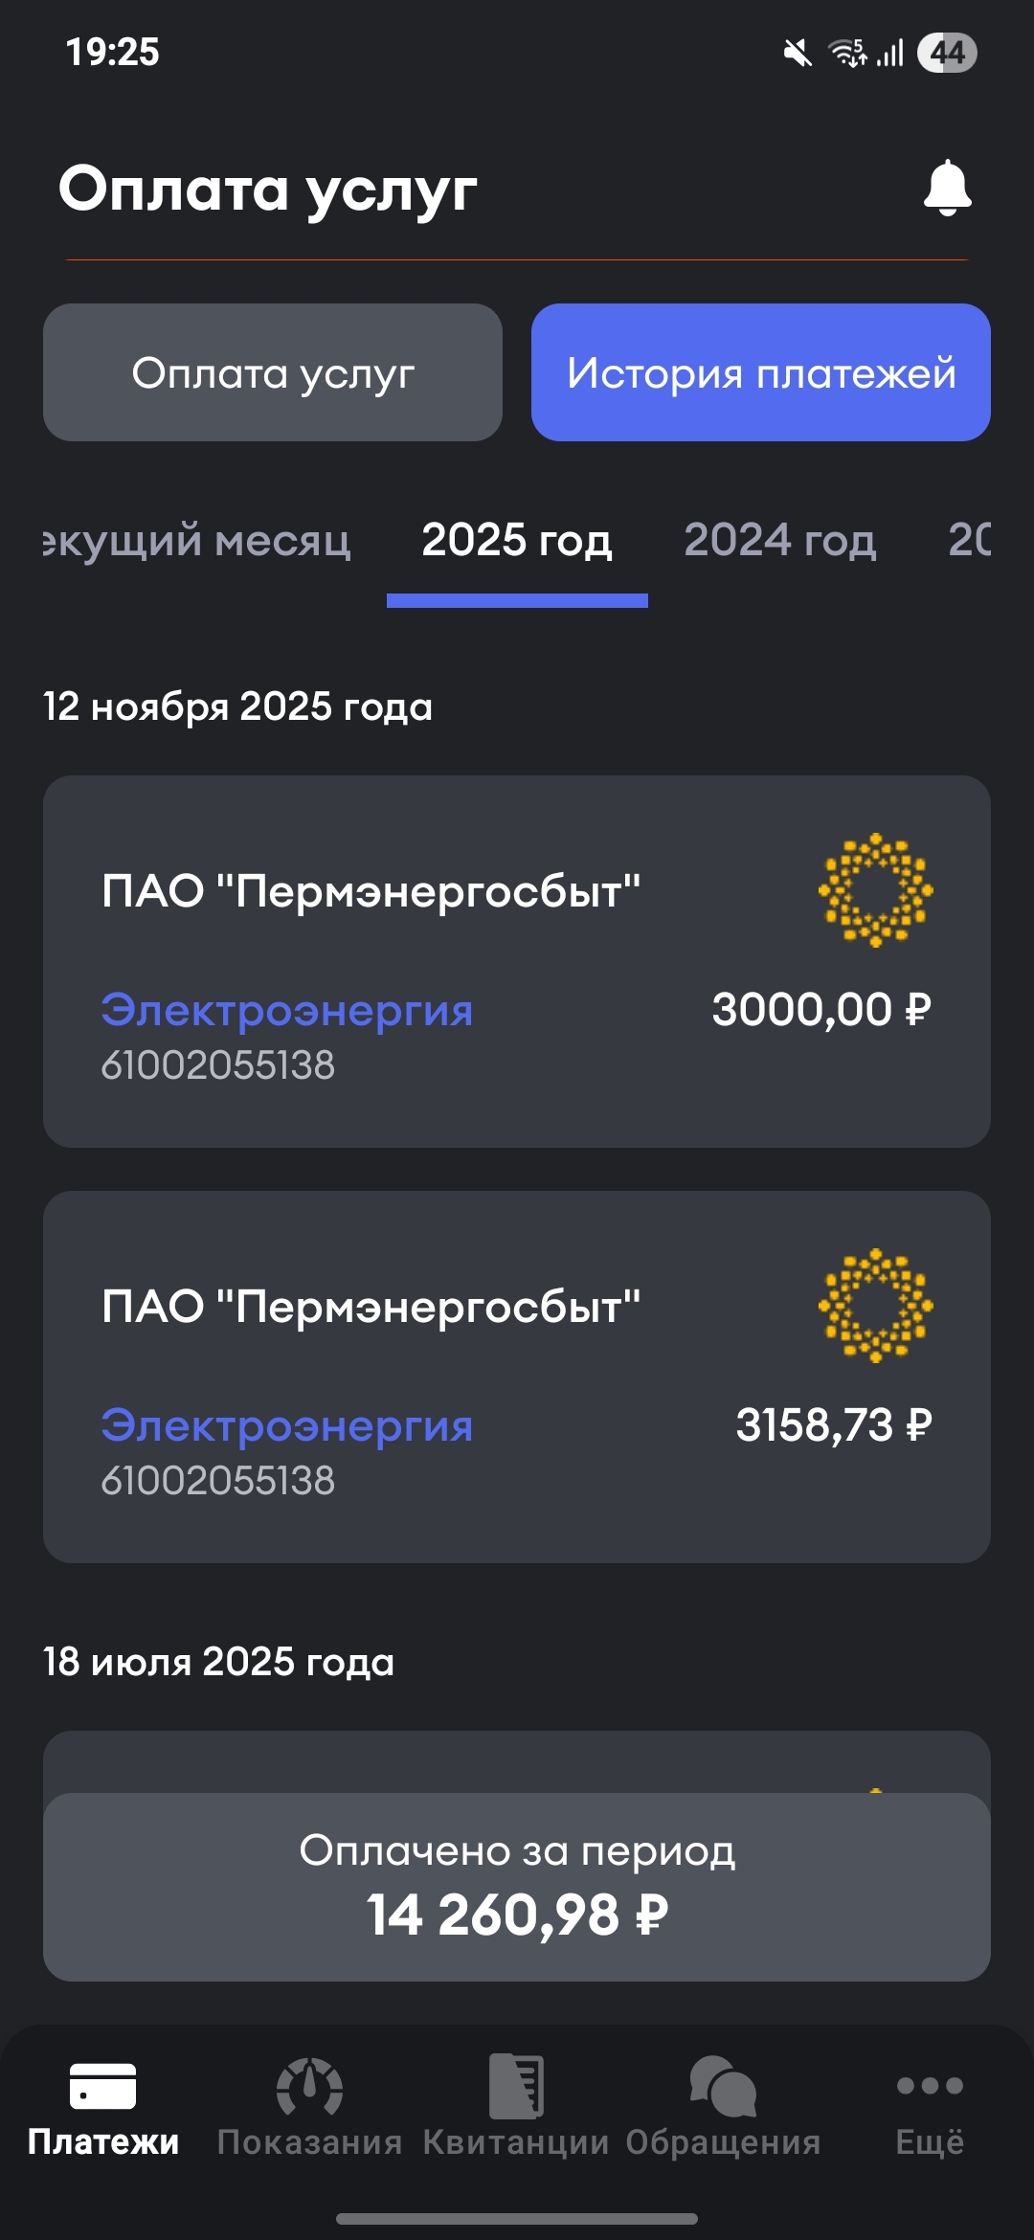
Task: Open the Квитанции receipt icon
Action: pyautogui.click(x=516, y=2085)
